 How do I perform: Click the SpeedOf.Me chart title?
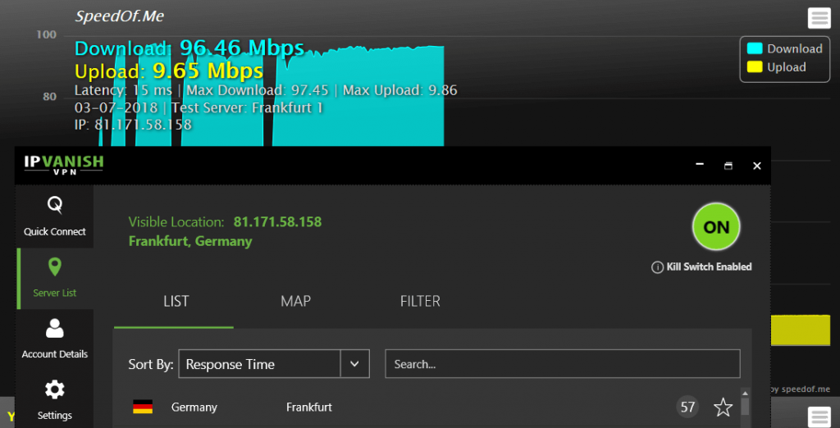pos(120,16)
